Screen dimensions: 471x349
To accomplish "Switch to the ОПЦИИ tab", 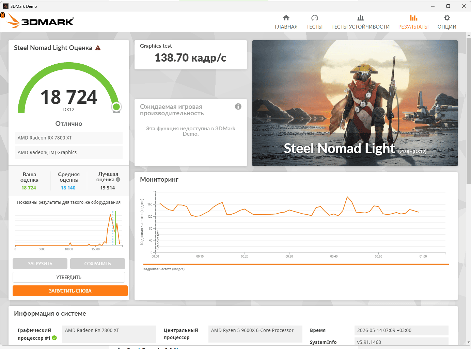I will pos(447,27).
